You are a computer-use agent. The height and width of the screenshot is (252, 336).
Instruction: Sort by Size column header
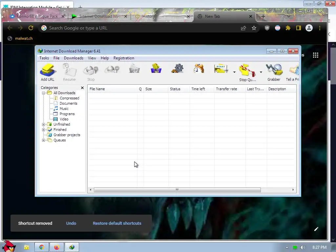tap(156, 89)
